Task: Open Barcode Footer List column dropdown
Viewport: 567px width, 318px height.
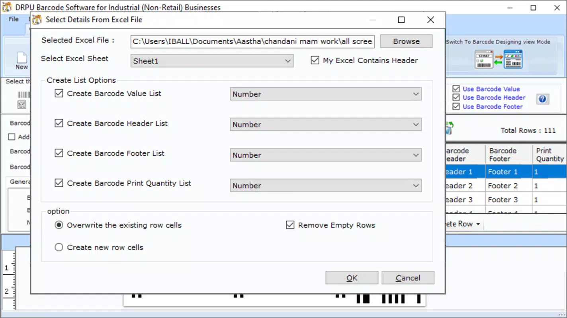Action: coord(326,155)
